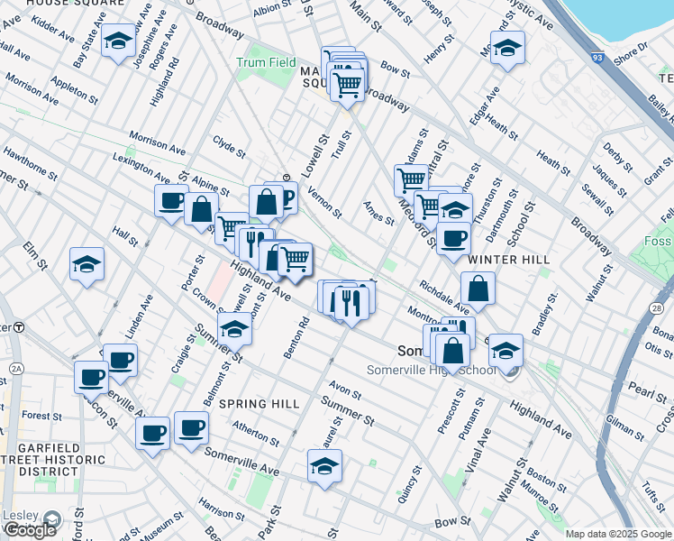
Task: Click the Google logo
Action: point(30,529)
